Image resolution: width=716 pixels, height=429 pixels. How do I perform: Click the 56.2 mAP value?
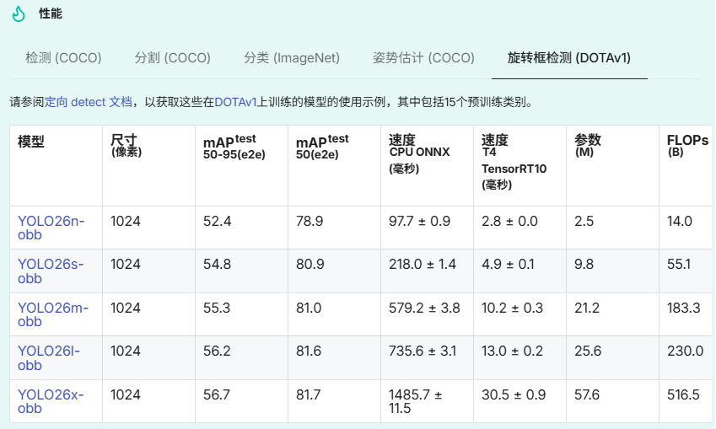click(217, 351)
